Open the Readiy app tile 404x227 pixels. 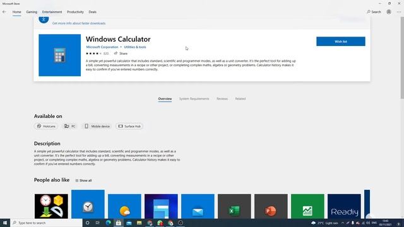[344, 206]
